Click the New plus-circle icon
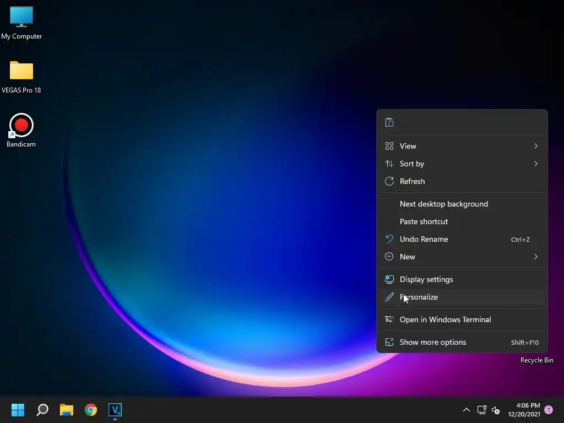 click(389, 257)
